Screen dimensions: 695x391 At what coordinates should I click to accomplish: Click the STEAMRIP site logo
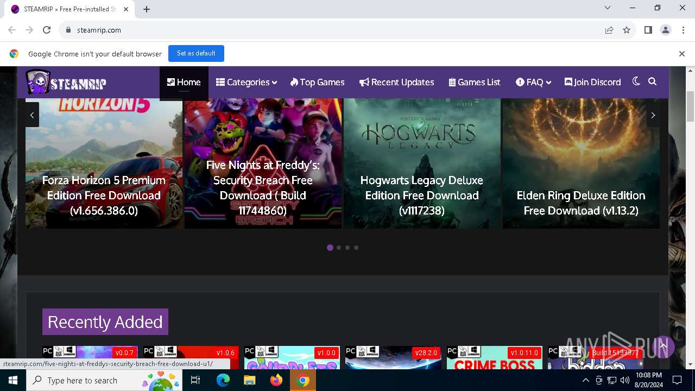pyautogui.click(x=66, y=83)
